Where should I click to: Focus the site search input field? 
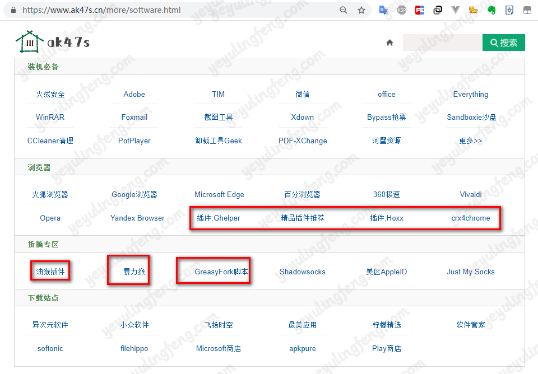[443, 43]
